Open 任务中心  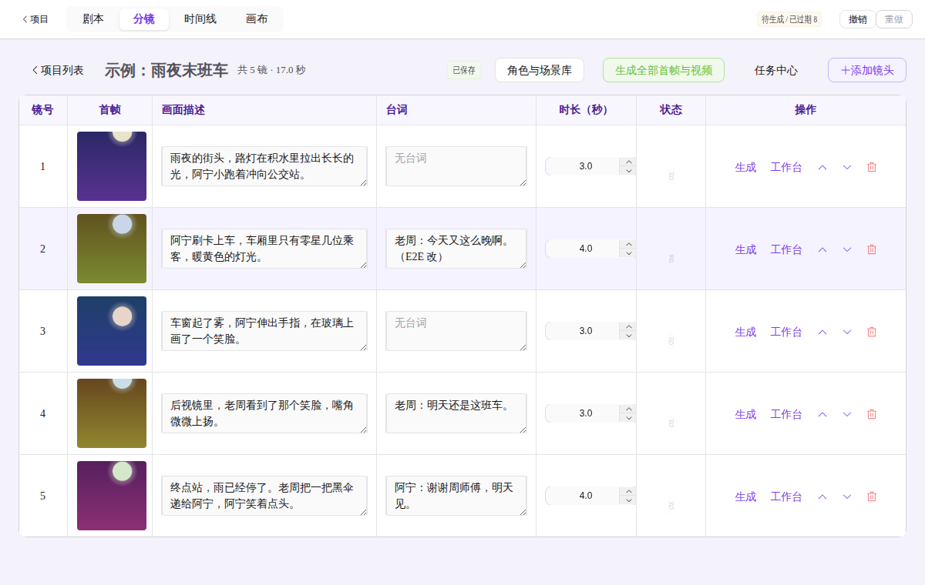tap(776, 70)
